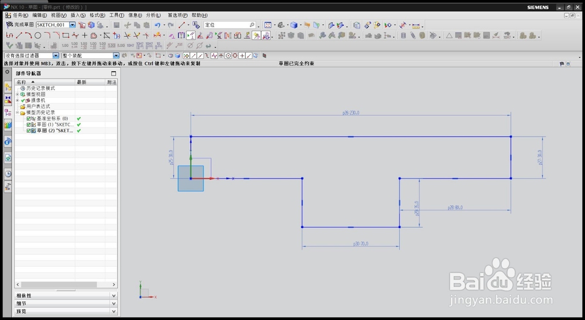This screenshot has height=320, width=585.
Task: Open the 格式(R) menu
Action: tap(97, 15)
